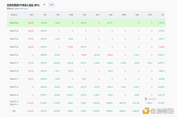Select the GBTC column header

click(32, 15)
